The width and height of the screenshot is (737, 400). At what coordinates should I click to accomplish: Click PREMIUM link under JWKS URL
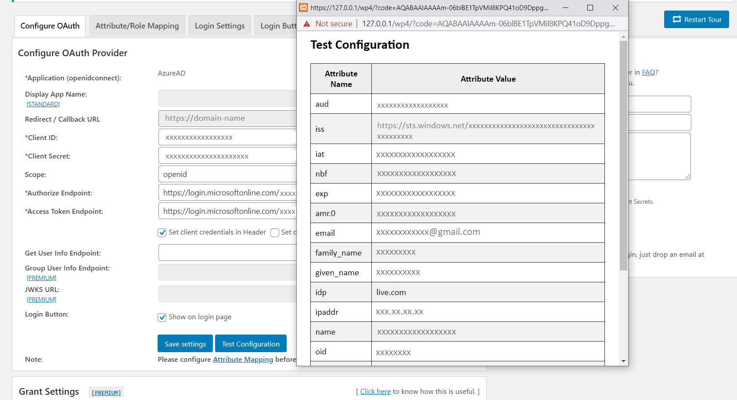[41, 299]
